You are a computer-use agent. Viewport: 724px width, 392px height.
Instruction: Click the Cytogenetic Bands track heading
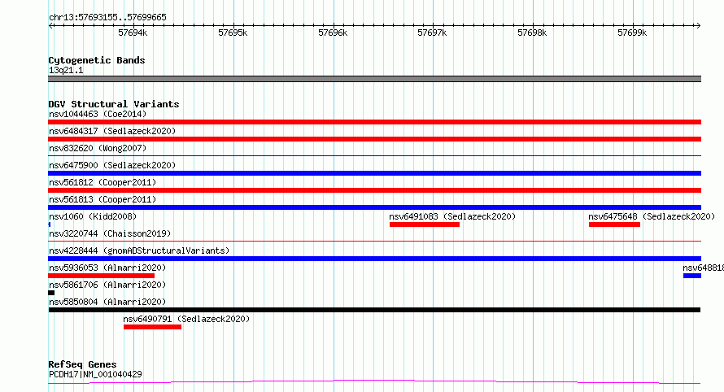(x=97, y=60)
